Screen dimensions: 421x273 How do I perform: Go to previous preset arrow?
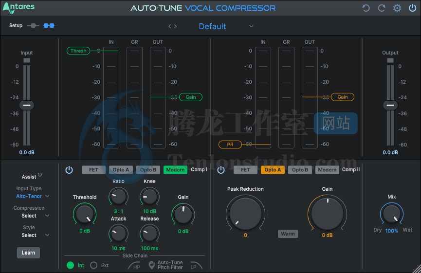170,26
